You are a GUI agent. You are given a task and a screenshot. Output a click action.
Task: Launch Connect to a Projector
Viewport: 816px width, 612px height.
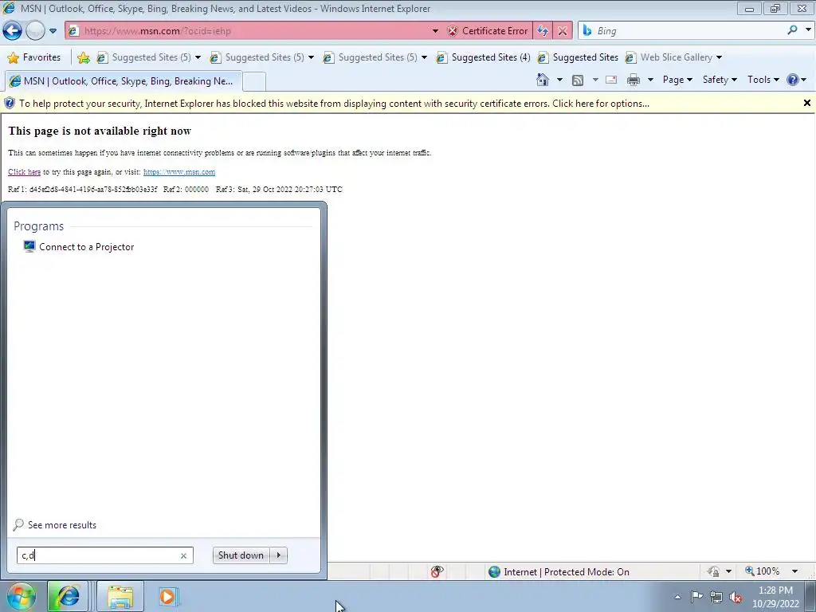click(x=79, y=247)
